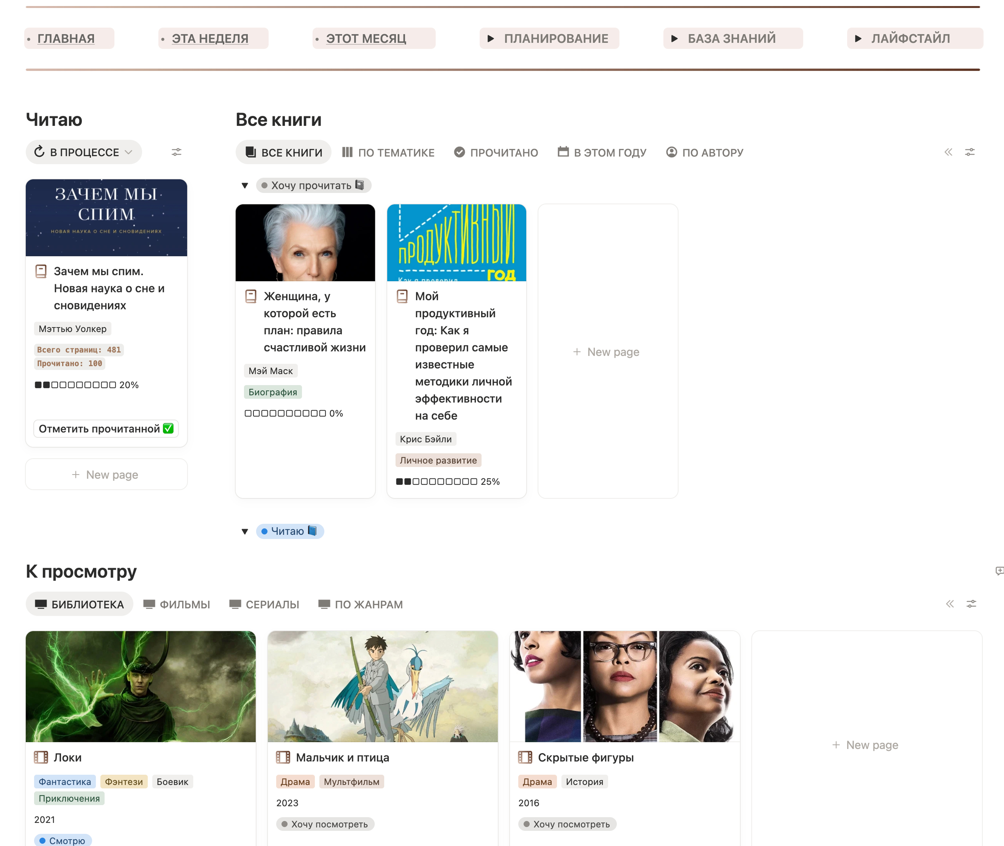The image size is (1004, 846).
Task: Click book icon next to Женщина, у которой
Action: pos(251,296)
